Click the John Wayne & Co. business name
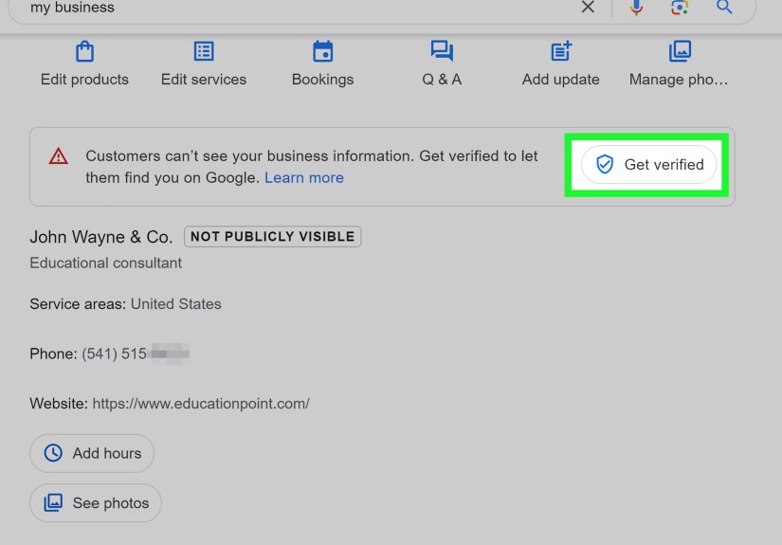This screenshot has width=782, height=545. tap(101, 237)
